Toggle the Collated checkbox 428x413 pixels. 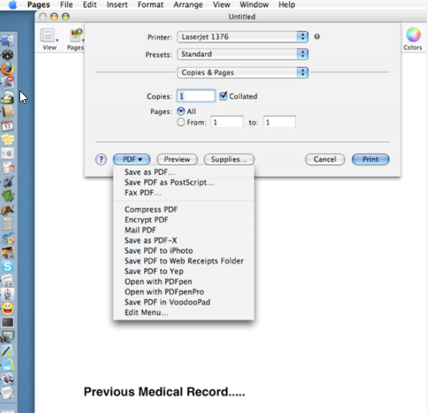pyautogui.click(x=223, y=96)
